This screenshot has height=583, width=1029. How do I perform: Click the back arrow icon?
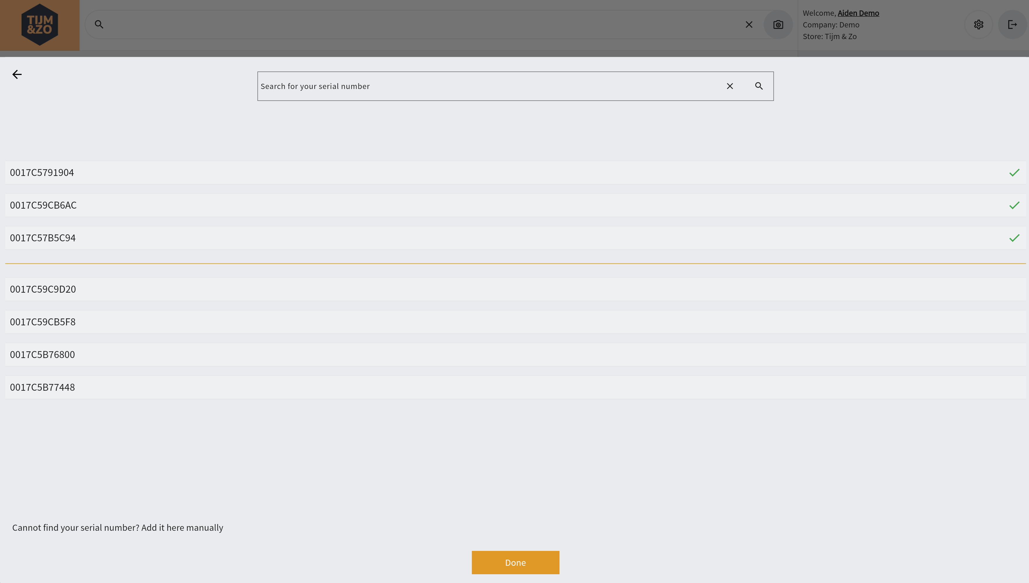point(17,74)
